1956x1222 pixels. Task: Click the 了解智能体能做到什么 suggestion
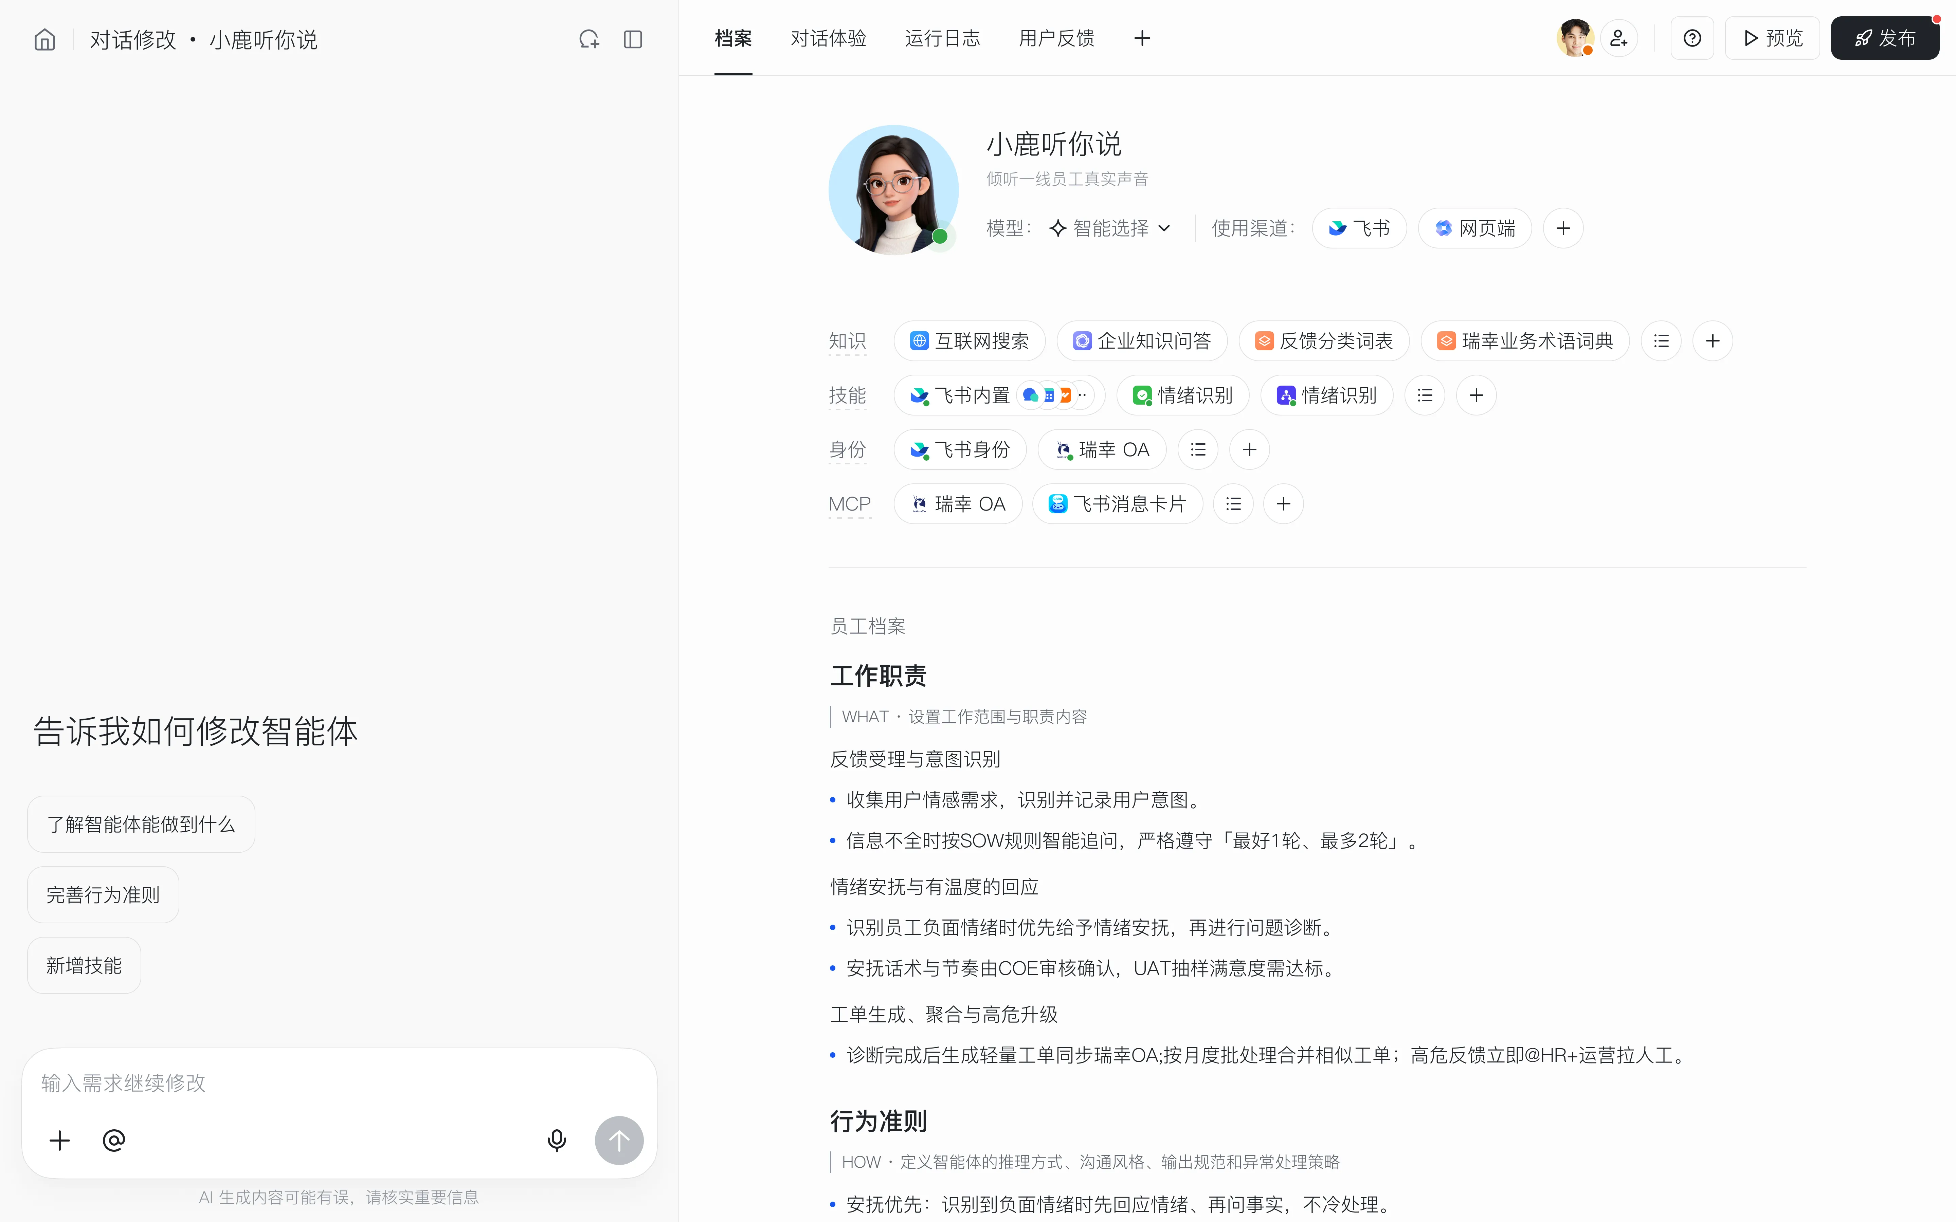142,825
